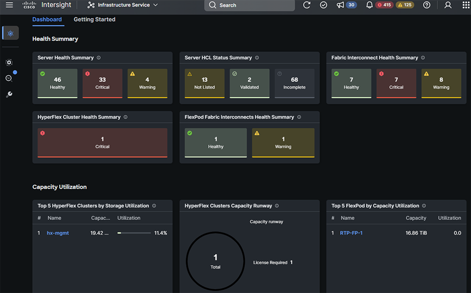The height and width of the screenshot is (293, 471).
Task: Click the Capacity column header in FlexPod table
Action: click(x=416, y=218)
